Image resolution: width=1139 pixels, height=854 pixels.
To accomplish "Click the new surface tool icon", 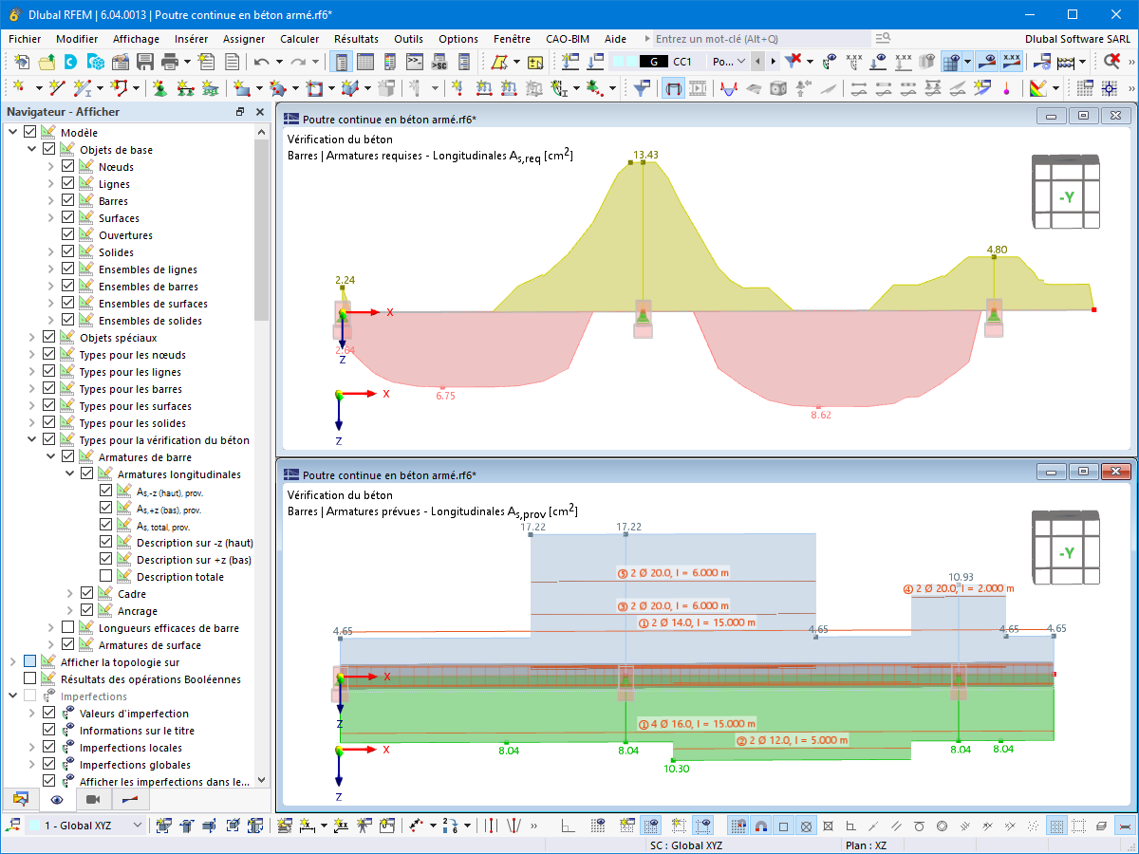I will coord(241,88).
